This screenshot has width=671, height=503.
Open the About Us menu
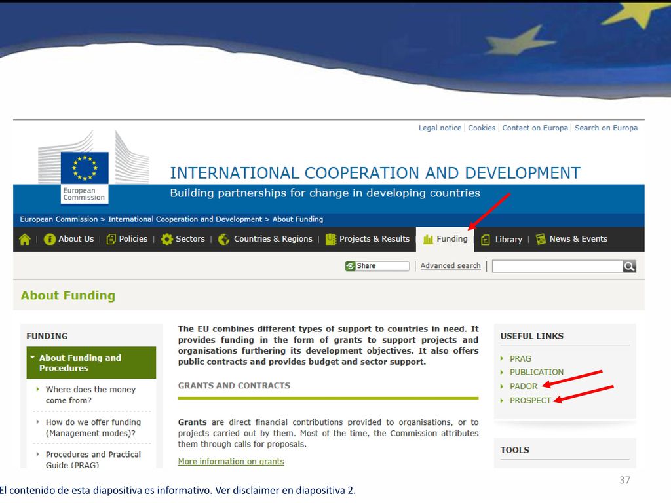tap(76, 239)
